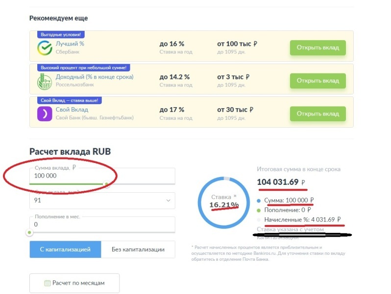
Task: Click the до 17 % rate text
Action: 172,110
